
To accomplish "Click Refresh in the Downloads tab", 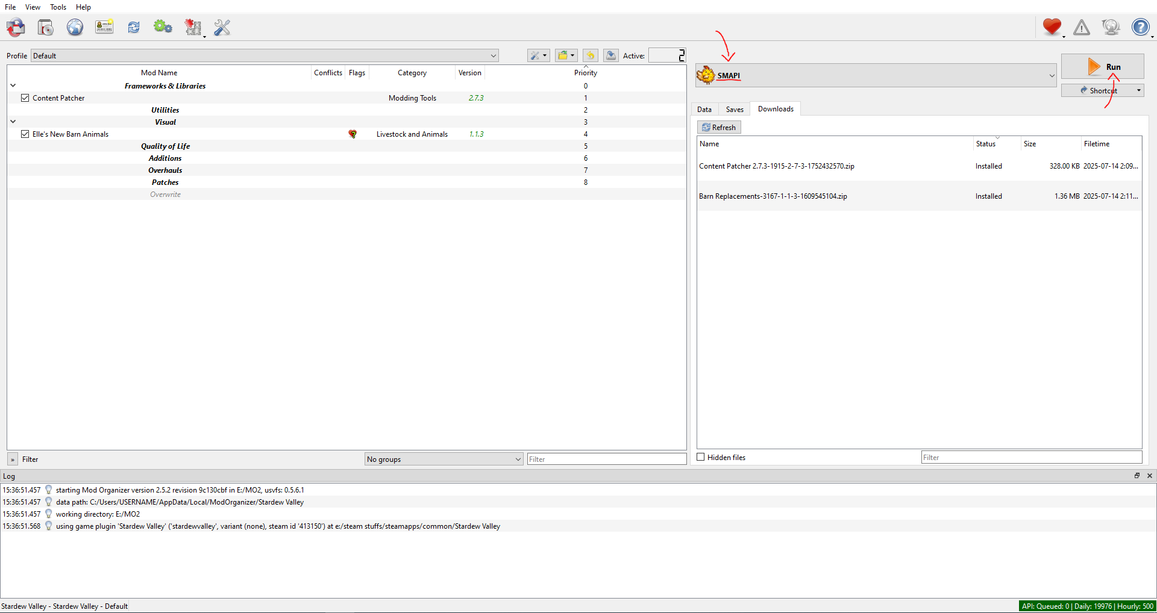I will click(x=719, y=127).
